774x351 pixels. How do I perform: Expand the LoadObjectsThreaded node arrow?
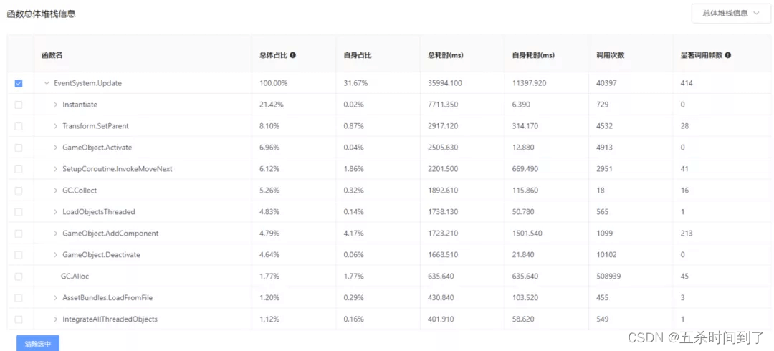pyautogui.click(x=56, y=212)
